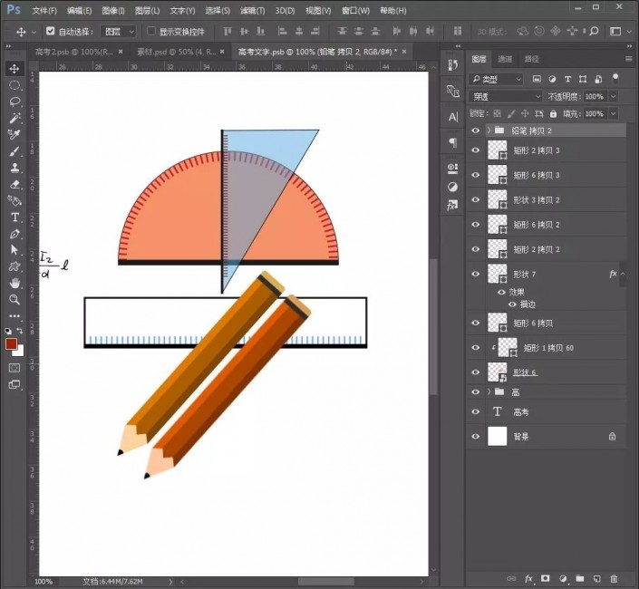The width and height of the screenshot is (639, 589).
Task: Select the Move tool
Action: click(15, 69)
